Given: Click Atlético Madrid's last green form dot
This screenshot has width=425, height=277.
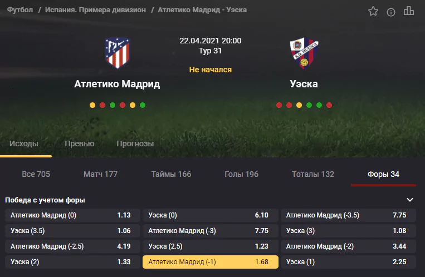Looking at the screenshot, I should point(143,105).
